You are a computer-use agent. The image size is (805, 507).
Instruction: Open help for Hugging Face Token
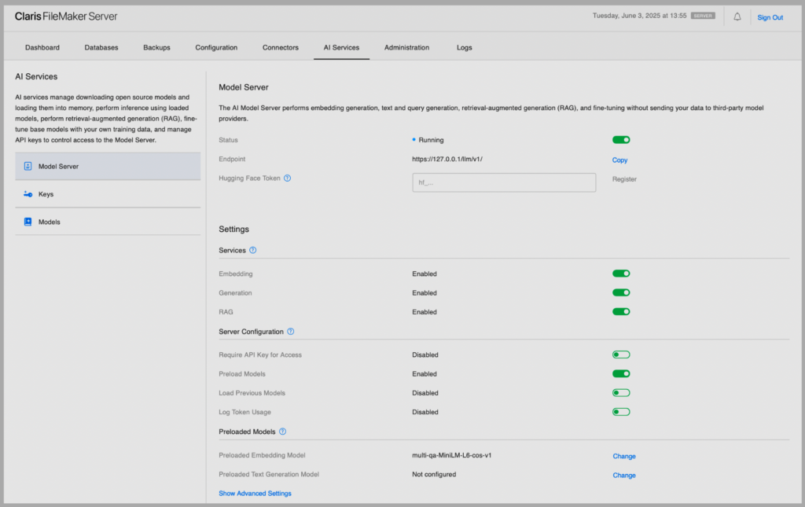288,178
